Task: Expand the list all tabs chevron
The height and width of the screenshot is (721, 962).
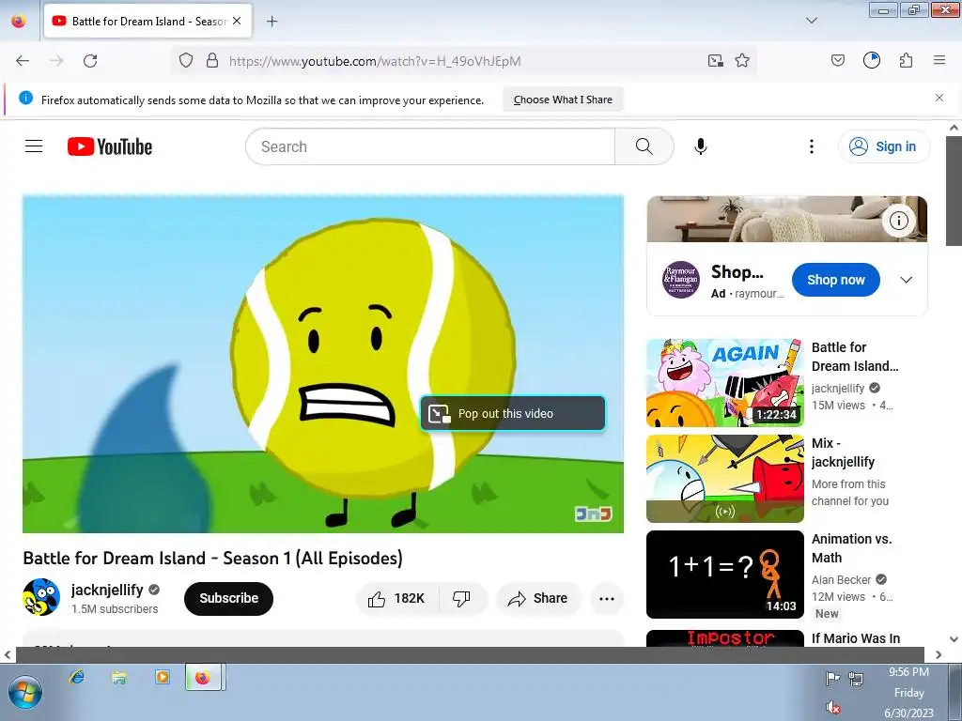Action: click(811, 21)
